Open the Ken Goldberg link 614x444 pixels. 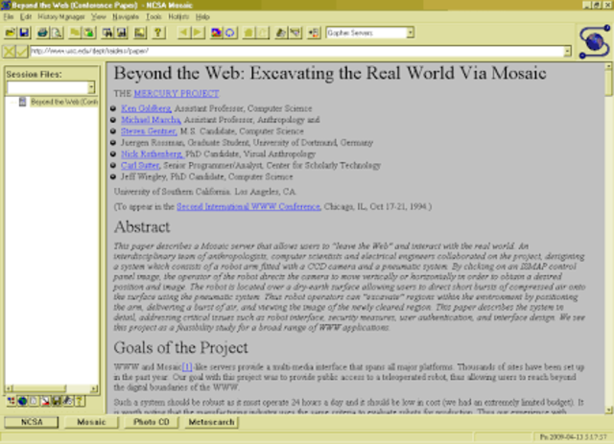[146, 108]
